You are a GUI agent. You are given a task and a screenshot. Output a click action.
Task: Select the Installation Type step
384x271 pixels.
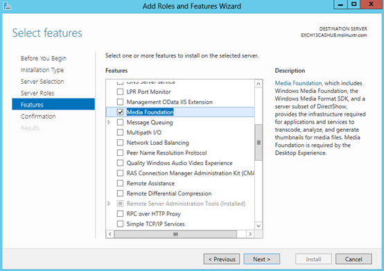click(42, 70)
